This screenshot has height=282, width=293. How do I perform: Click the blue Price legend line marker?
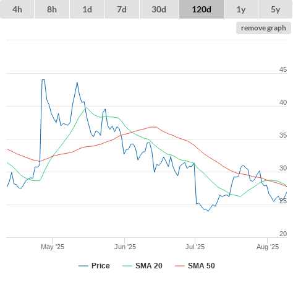[x=83, y=266]
